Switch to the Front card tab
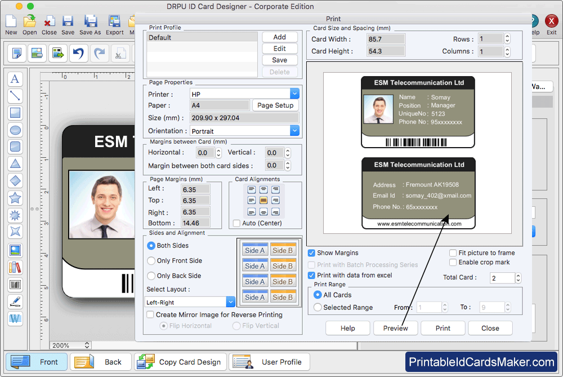The width and height of the screenshot is (563, 377). [36, 362]
